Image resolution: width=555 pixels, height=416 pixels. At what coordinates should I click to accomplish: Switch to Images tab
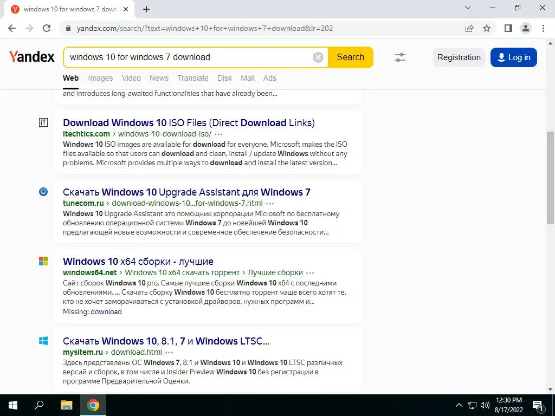100,78
